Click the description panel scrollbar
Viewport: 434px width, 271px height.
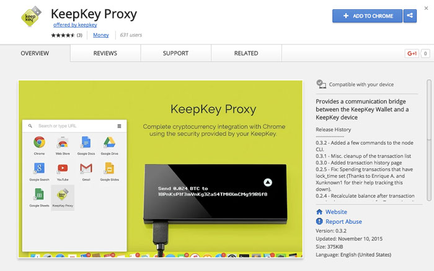pos(429,140)
